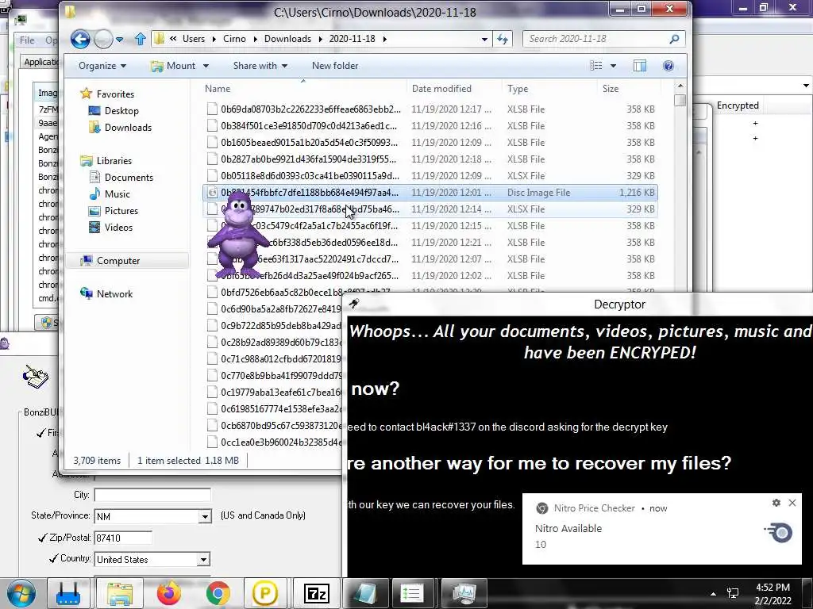Screen dimensions: 813x609
Task: Open the Share with menu
Action: click(x=260, y=66)
